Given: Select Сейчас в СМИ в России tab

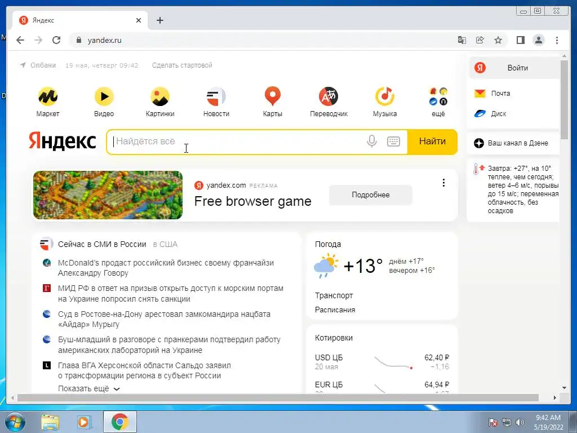Looking at the screenshot, I should [102, 244].
